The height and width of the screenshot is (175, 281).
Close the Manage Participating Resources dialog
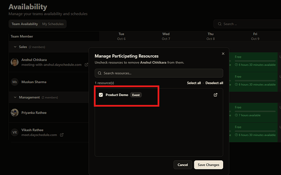pos(223,54)
